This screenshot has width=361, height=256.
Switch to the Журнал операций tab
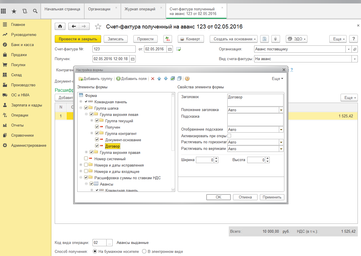tap(140, 9)
